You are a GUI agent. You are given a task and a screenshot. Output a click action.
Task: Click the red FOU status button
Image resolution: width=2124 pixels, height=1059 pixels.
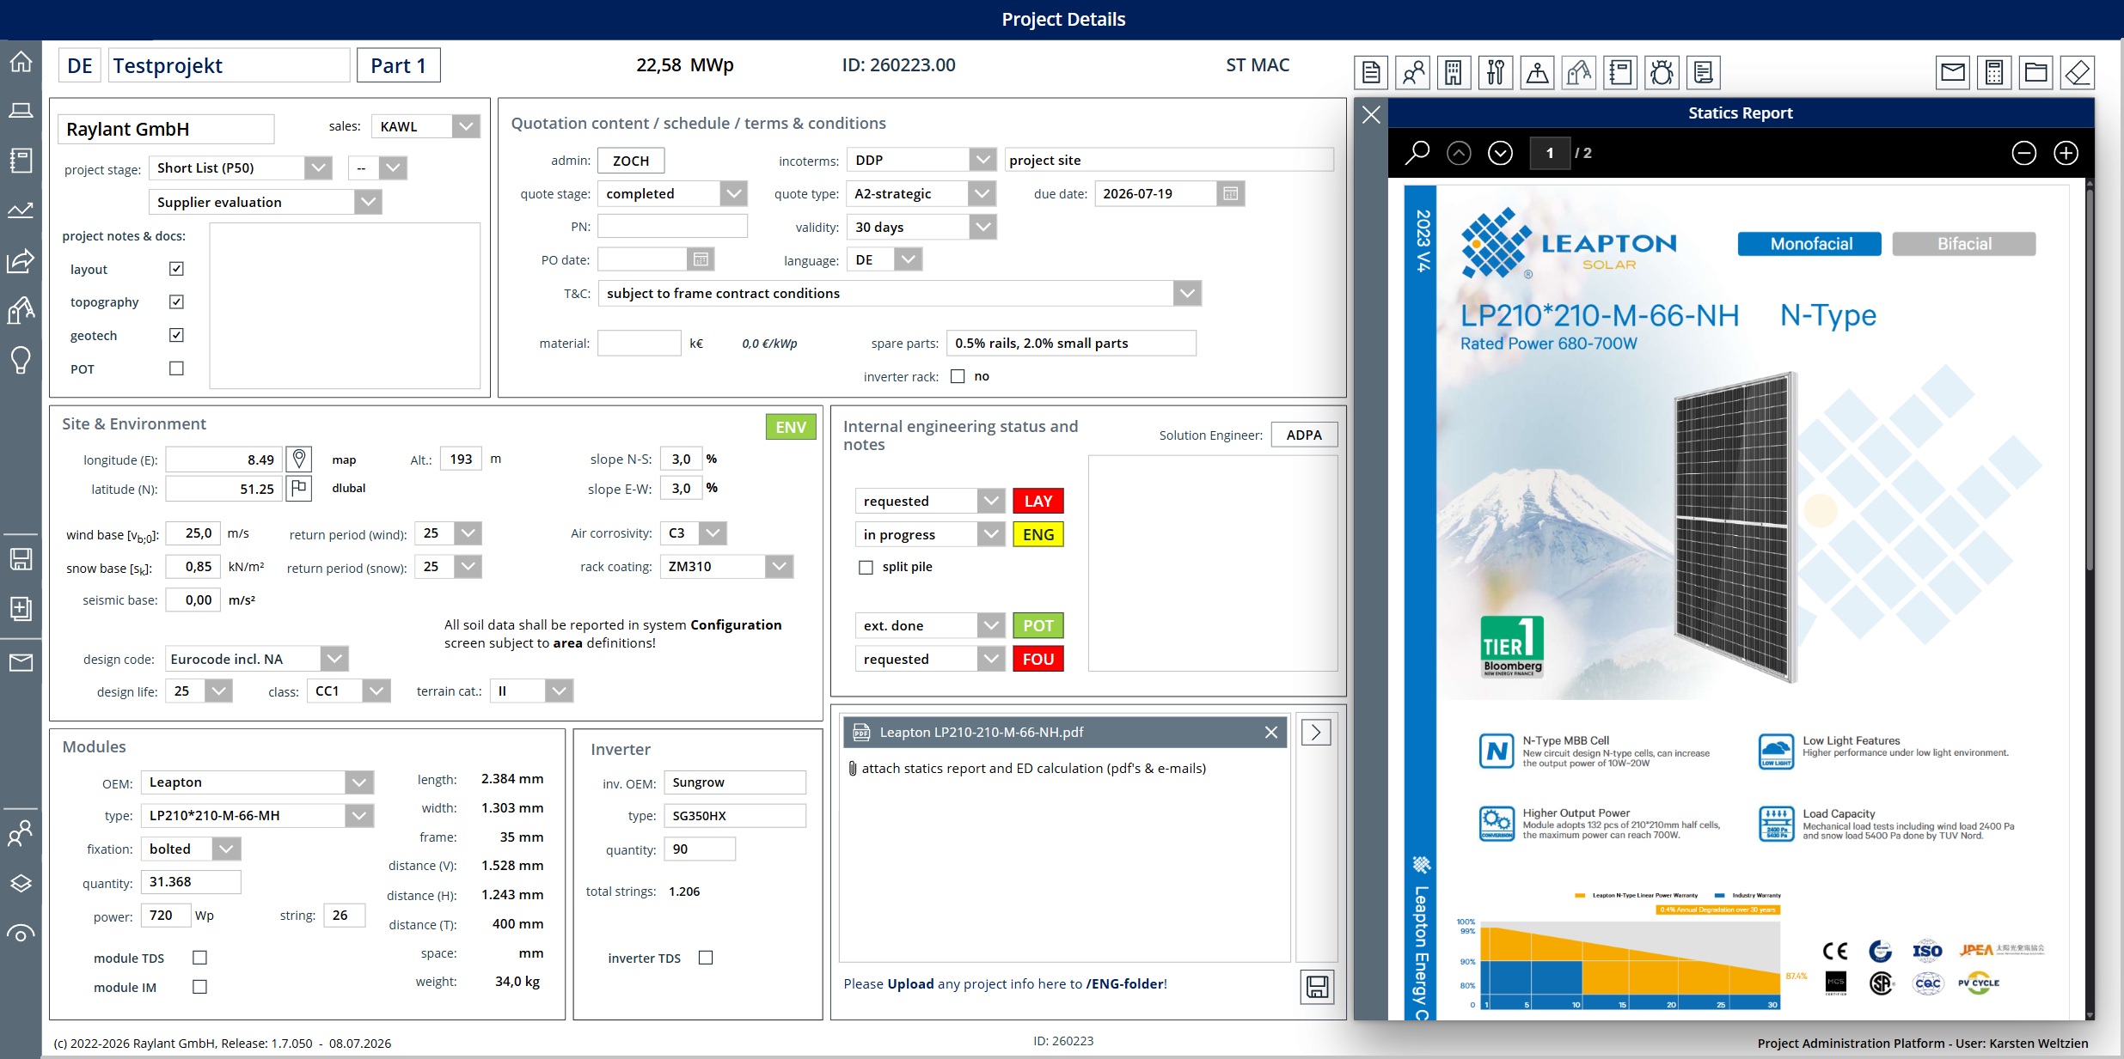coord(1038,659)
